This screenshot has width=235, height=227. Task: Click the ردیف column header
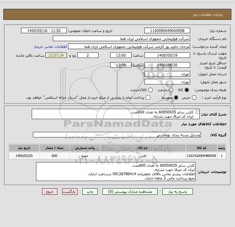(222, 148)
